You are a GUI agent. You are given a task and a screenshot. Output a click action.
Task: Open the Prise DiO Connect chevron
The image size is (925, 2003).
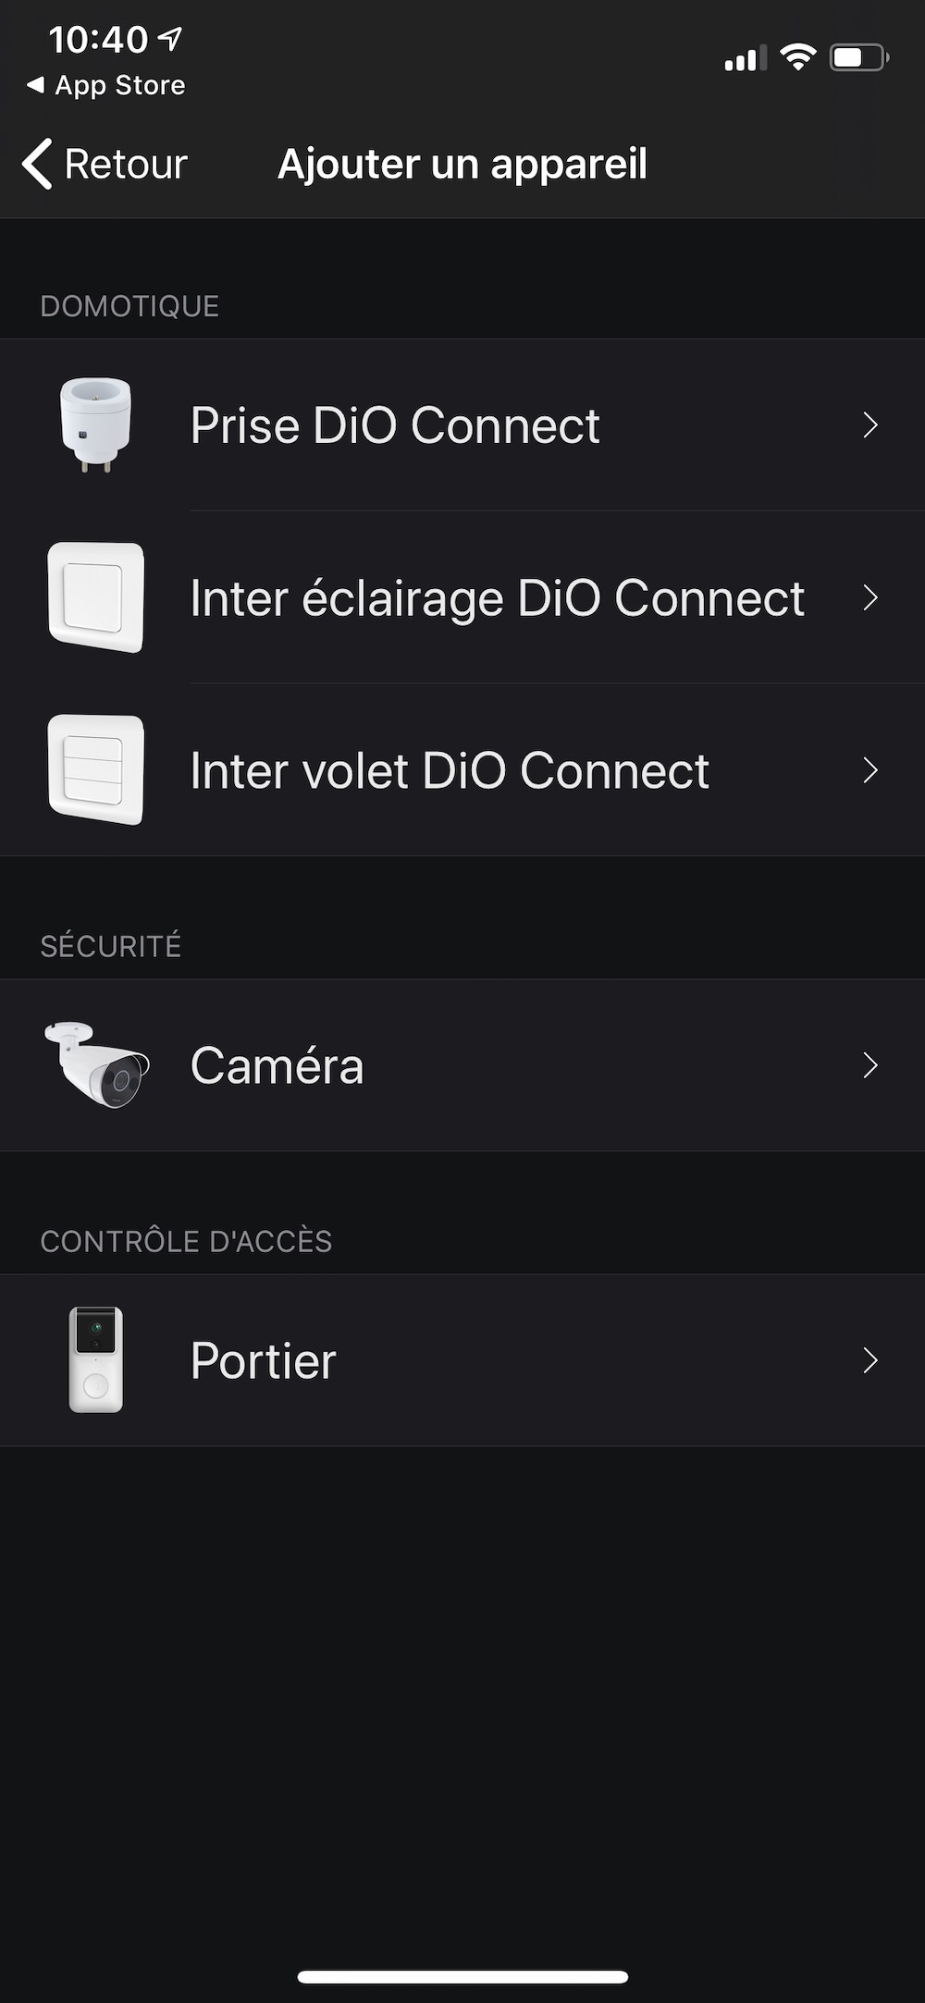coord(869,425)
